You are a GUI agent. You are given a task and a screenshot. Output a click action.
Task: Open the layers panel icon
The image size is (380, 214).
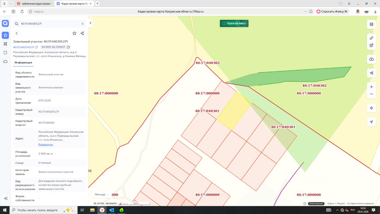click(x=371, y=24)
